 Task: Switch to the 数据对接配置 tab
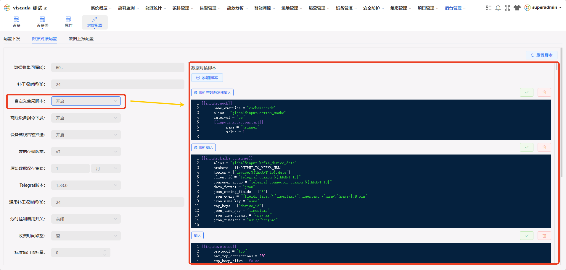[x=44, y=39]
